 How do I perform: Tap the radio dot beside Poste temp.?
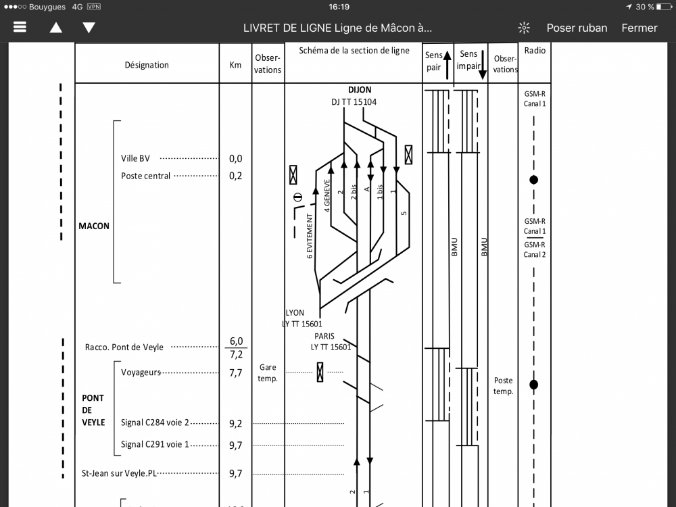(533, 385)
